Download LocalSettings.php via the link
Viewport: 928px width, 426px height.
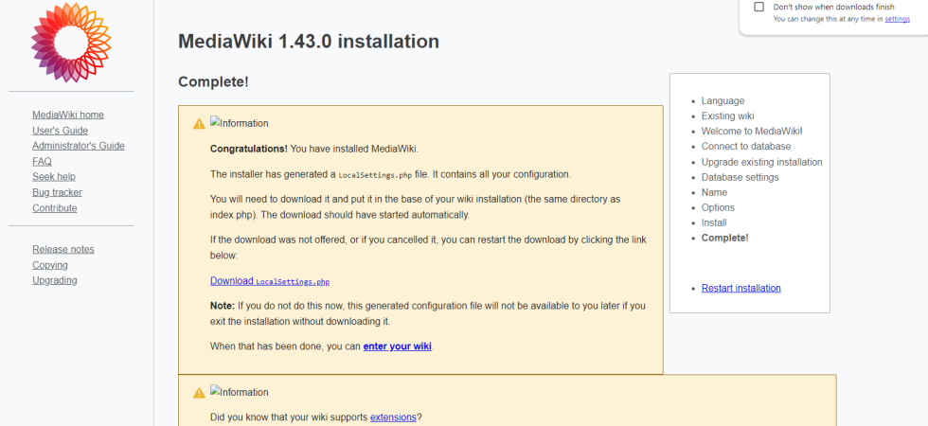click(270, 281)
